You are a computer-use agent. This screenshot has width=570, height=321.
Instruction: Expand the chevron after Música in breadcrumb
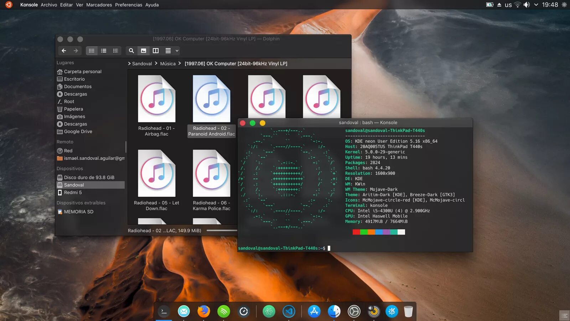click(180, 63)
